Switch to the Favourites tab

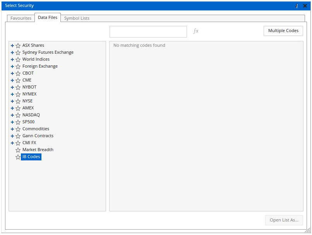(21, 18)
